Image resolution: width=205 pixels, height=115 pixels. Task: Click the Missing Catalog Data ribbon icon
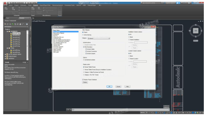[x=13, y=9]
